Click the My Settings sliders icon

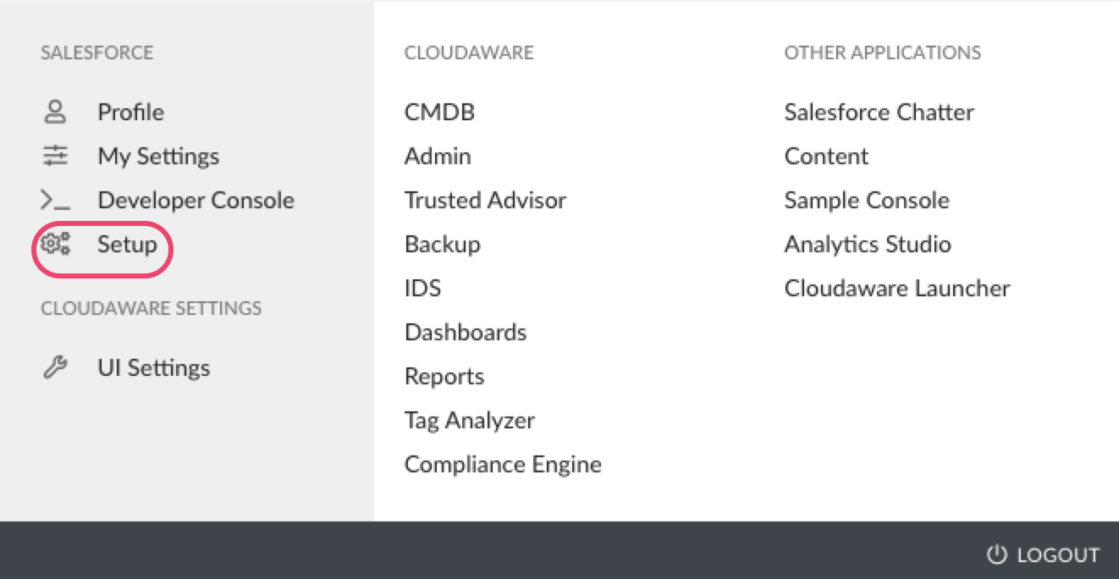pos(55,156)
